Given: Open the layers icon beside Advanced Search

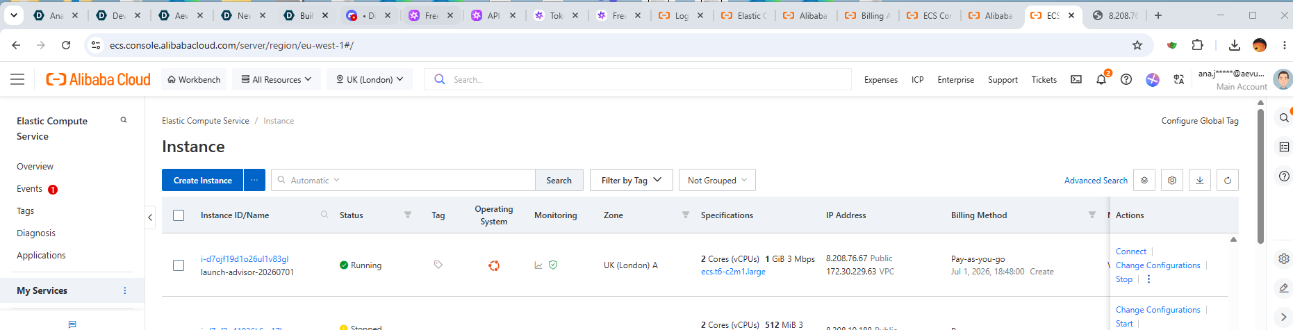Looking at the screenshot, I should [1144, 180].
